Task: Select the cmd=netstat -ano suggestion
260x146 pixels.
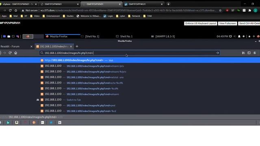Action: (x=130, y=77)
